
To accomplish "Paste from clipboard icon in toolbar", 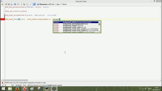I will pos(27,4).
